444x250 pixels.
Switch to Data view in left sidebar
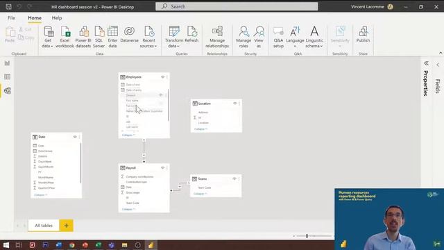tap(8, 77)
